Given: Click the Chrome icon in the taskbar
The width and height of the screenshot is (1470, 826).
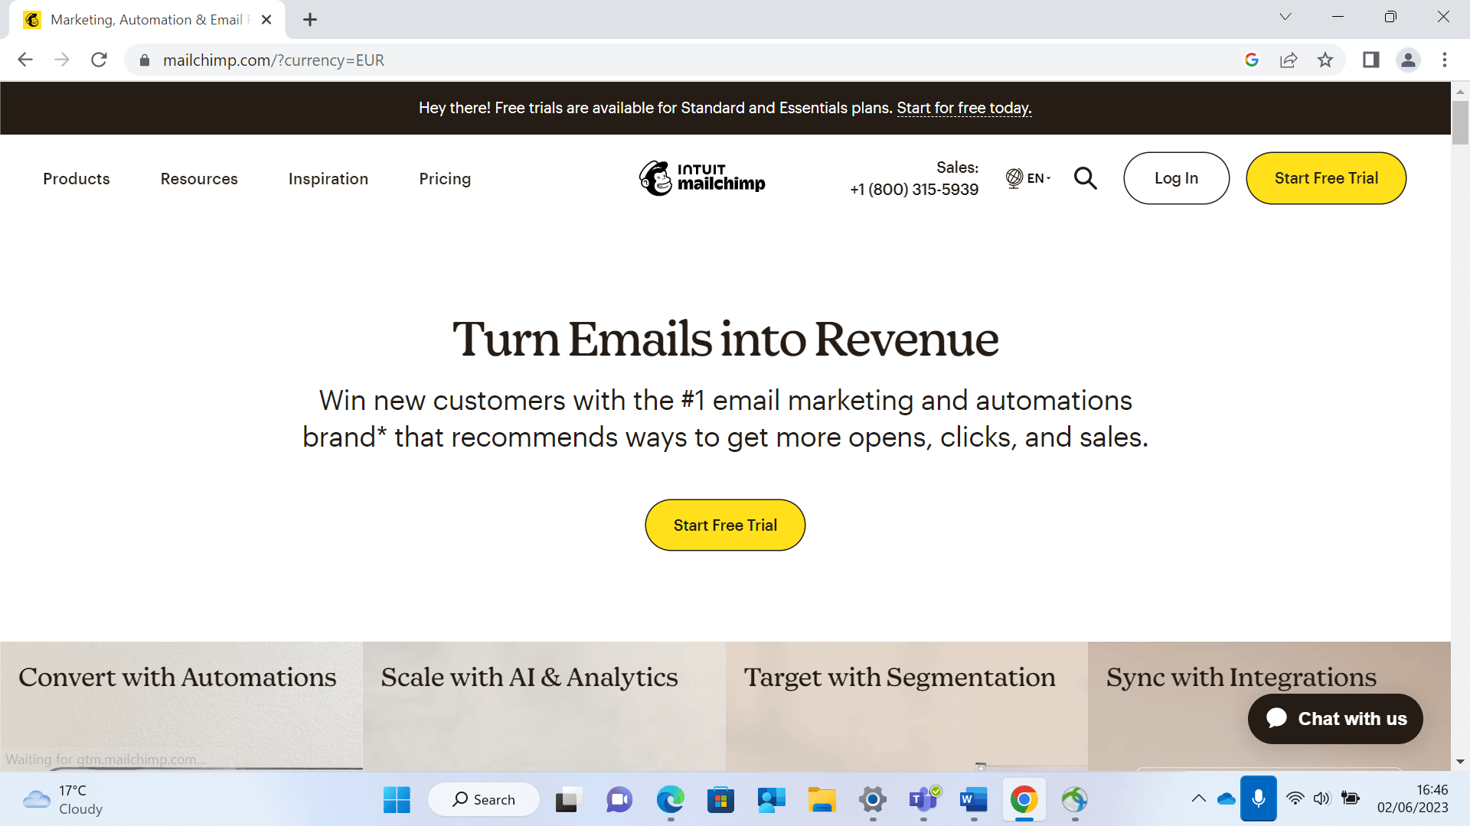Looking at the screenshot, I should coord(1024,800).
